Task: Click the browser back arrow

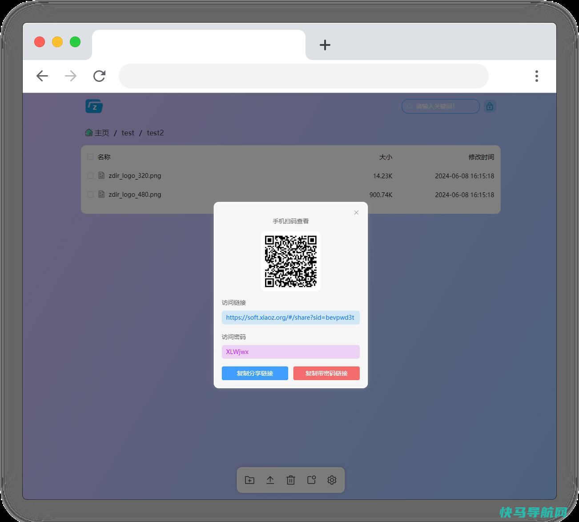Action: (x=42, y=76)
